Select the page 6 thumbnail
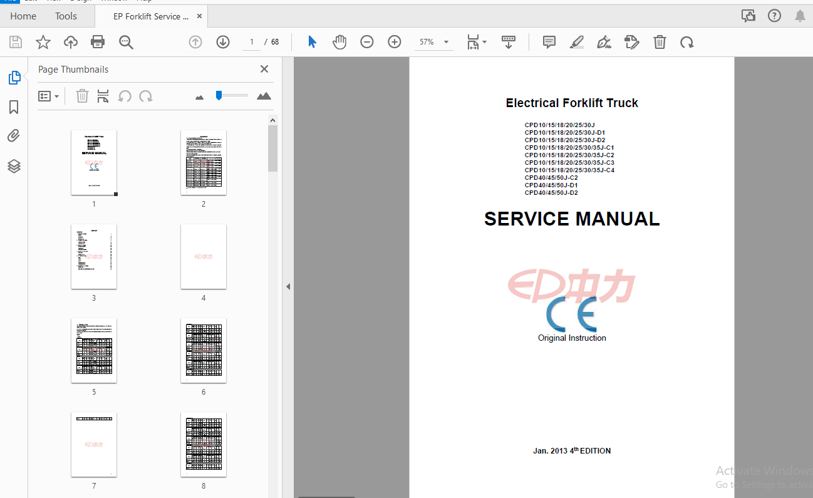The width and height of the screenshot is (813, 498). coord(204,351)
